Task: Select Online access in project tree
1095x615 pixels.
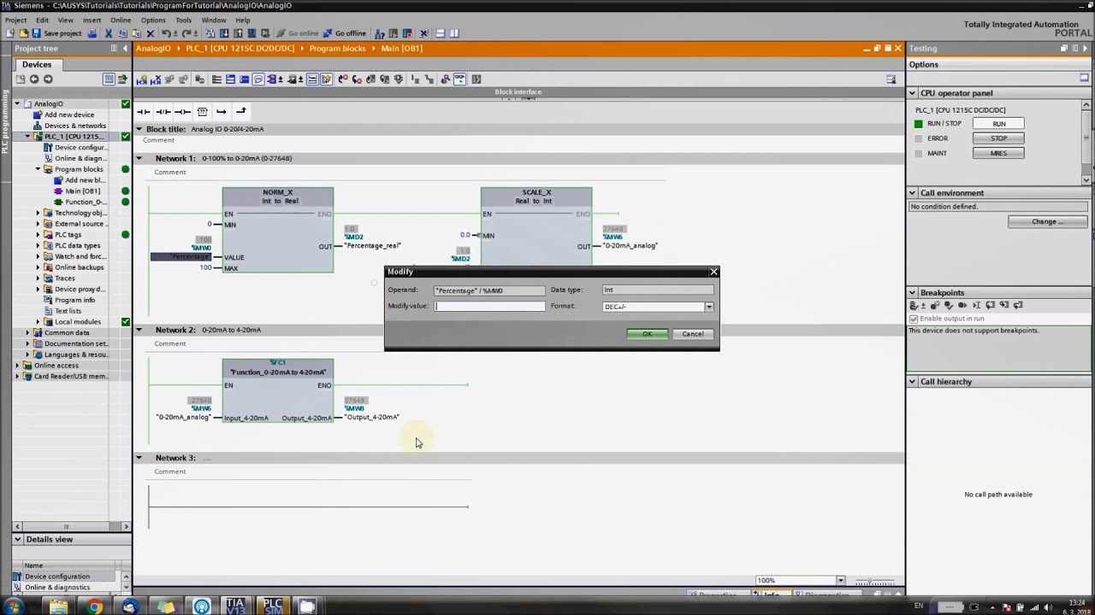Action: (56, 366)
